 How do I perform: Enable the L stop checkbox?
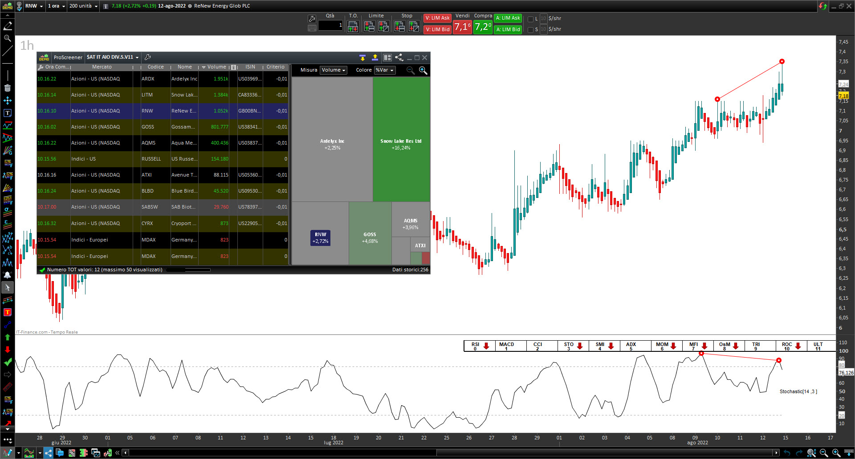tap(530, 19)
